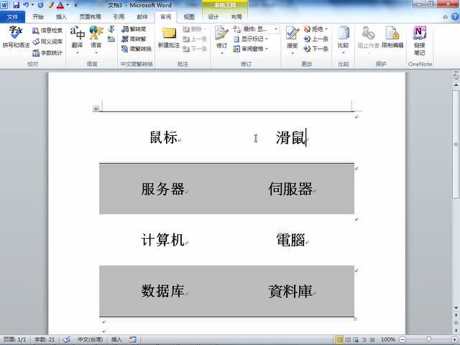Click 中文(台湾) language in status bar
460x345 pixels.
pos(90,339)
